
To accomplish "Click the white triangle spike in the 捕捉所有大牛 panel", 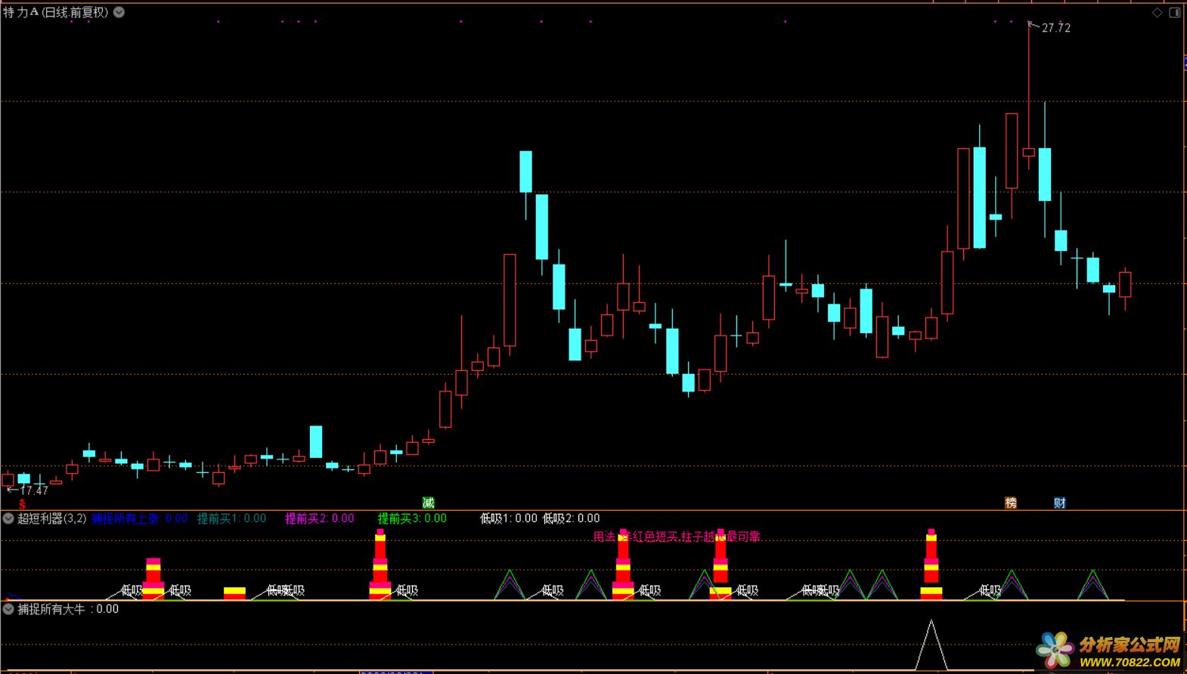I will [931, 645].
